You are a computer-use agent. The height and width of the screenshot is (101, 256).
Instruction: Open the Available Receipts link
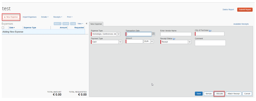click(x=241, y=24)
